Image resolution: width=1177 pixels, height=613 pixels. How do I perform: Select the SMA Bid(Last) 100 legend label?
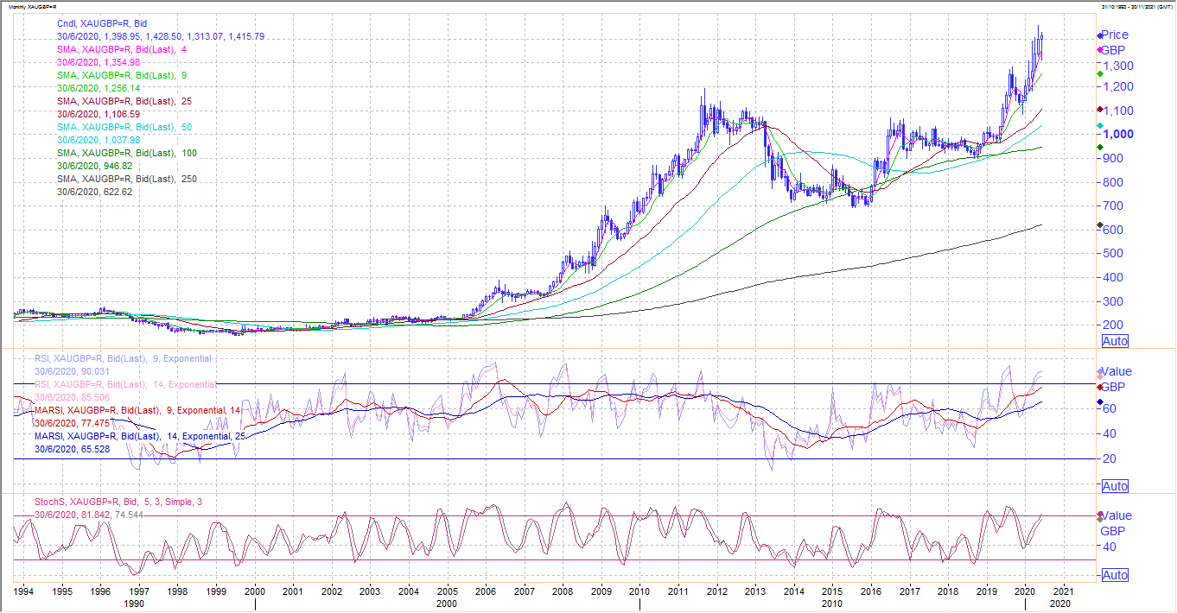[127, 153]
